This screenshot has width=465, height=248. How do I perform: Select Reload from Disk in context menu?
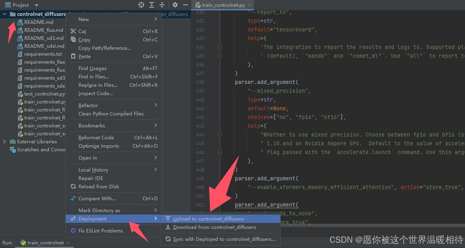click(98, 186)
